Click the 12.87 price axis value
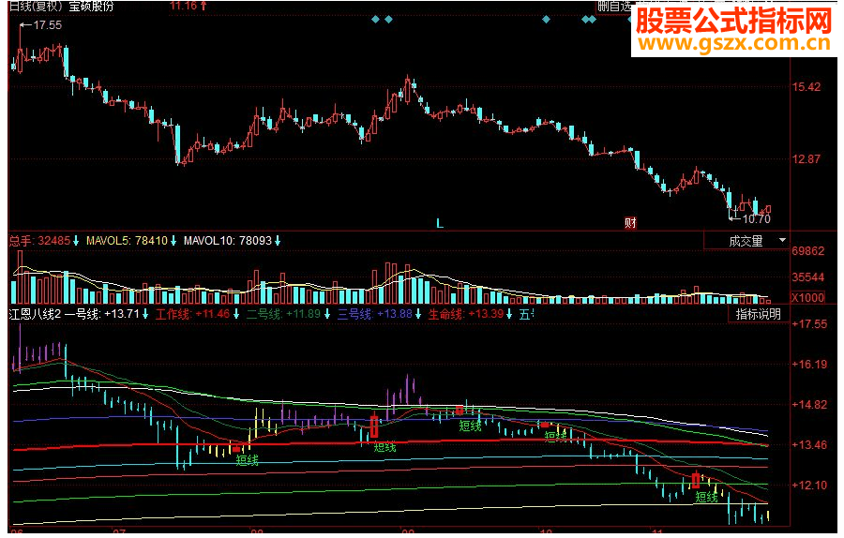Image resolution: width=844 pixels, height=538 pixels. pos(806,159)
